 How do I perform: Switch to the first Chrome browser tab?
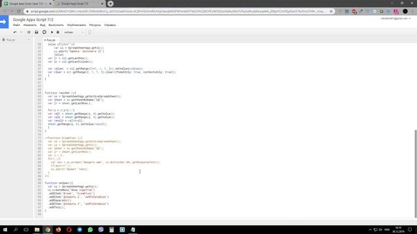tap(27, 4)
